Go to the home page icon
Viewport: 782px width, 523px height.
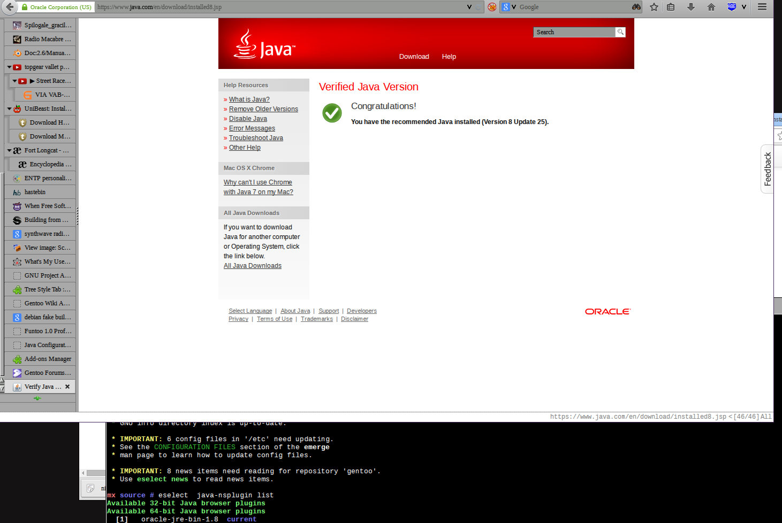(711, 7)
